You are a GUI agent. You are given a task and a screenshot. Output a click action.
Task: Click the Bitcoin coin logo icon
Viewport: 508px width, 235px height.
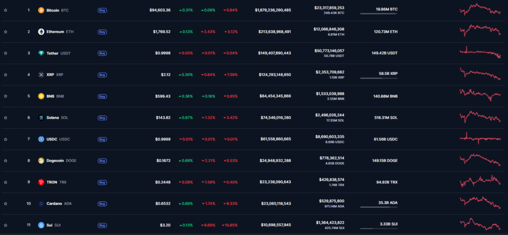tap(41, 10)
